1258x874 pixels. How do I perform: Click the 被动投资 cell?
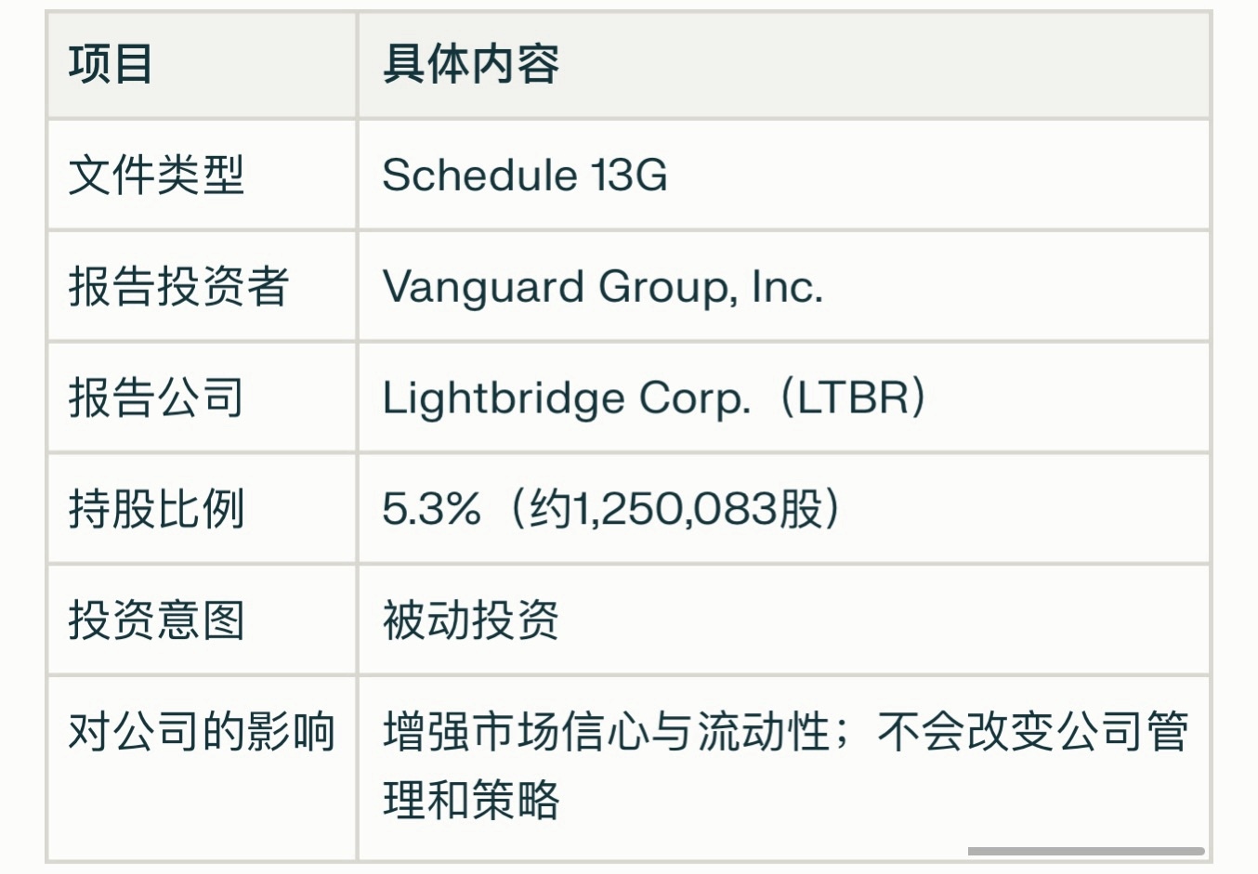471,620
